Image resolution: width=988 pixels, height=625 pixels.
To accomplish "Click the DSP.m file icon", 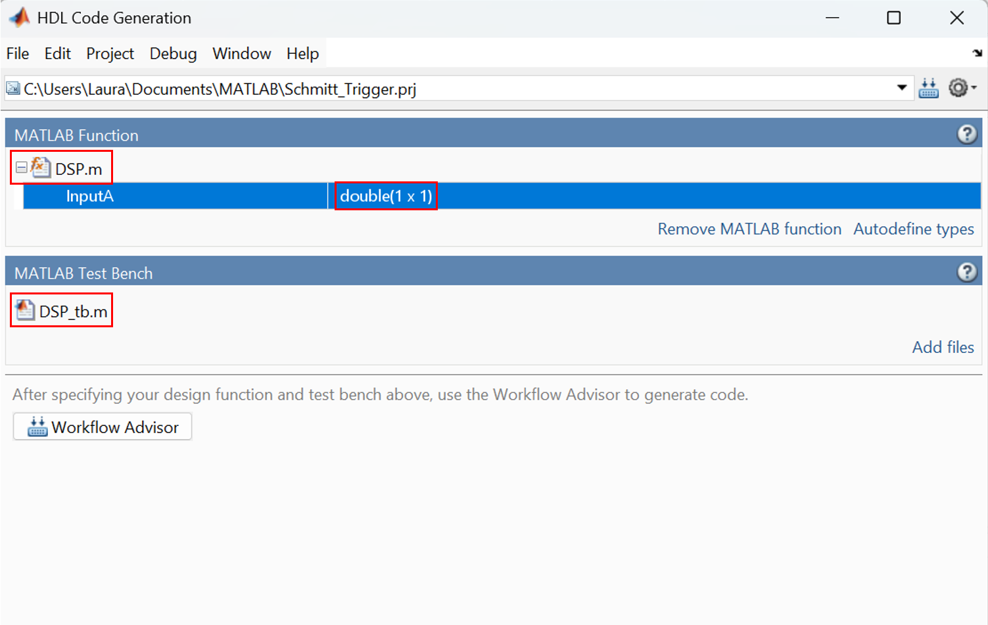I will [x=41, y=168].
